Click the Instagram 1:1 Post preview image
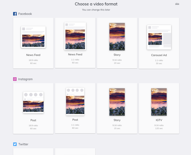This screenshot has width=191, height=155. [75, 102]
